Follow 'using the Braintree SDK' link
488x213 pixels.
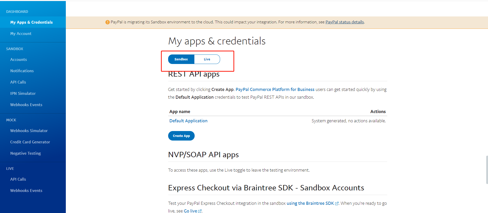pyautogui.click(x=310, y=203)
